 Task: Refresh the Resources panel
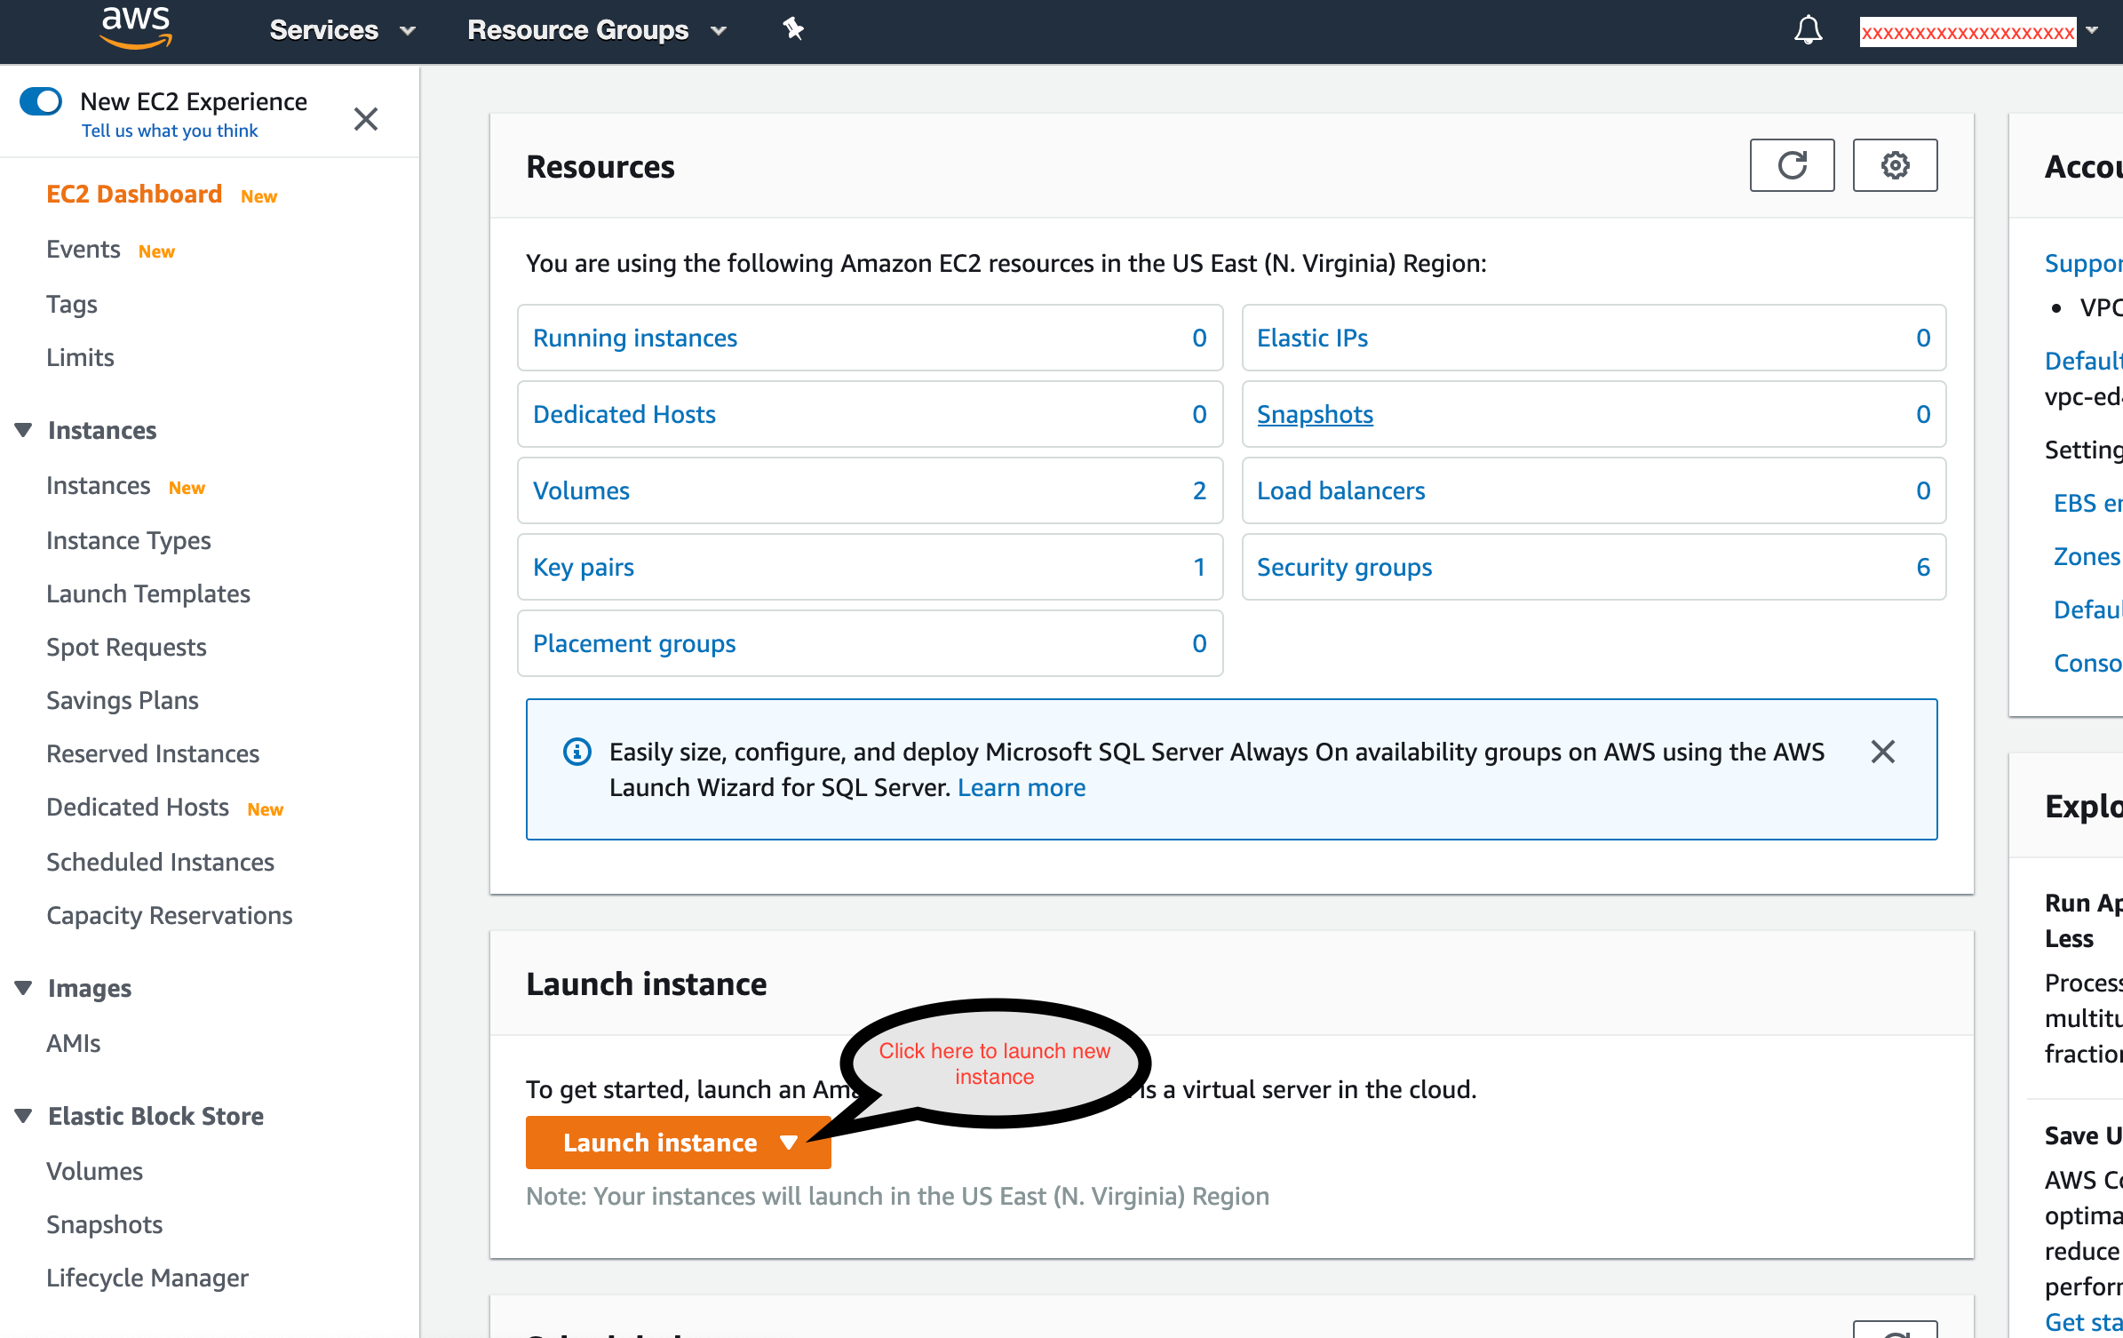click(1792, 165)
